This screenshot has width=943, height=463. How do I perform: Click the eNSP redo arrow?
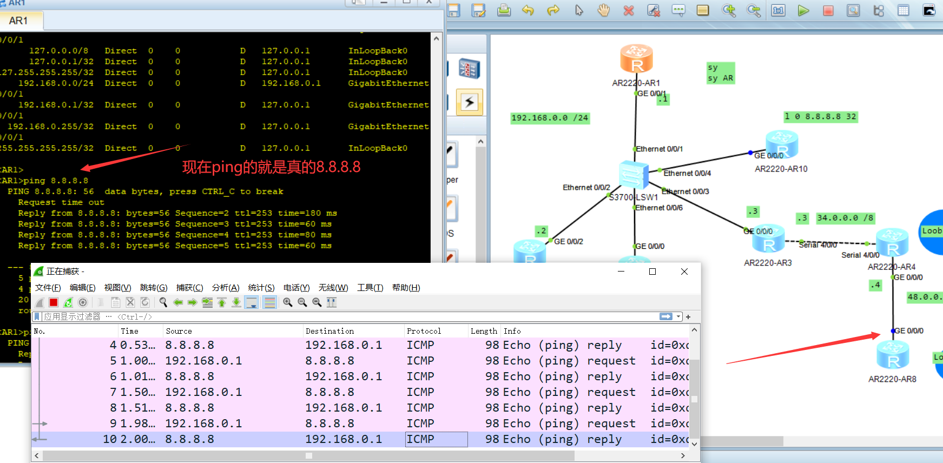pos(553,10)
